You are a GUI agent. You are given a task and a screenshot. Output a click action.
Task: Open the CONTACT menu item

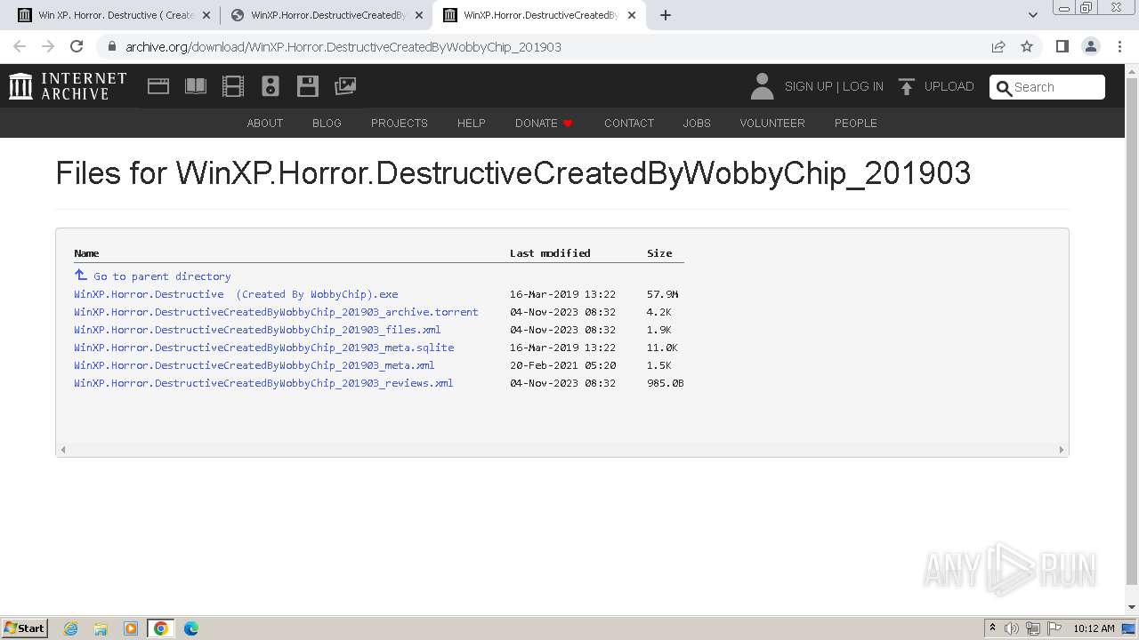pos(629,123)
